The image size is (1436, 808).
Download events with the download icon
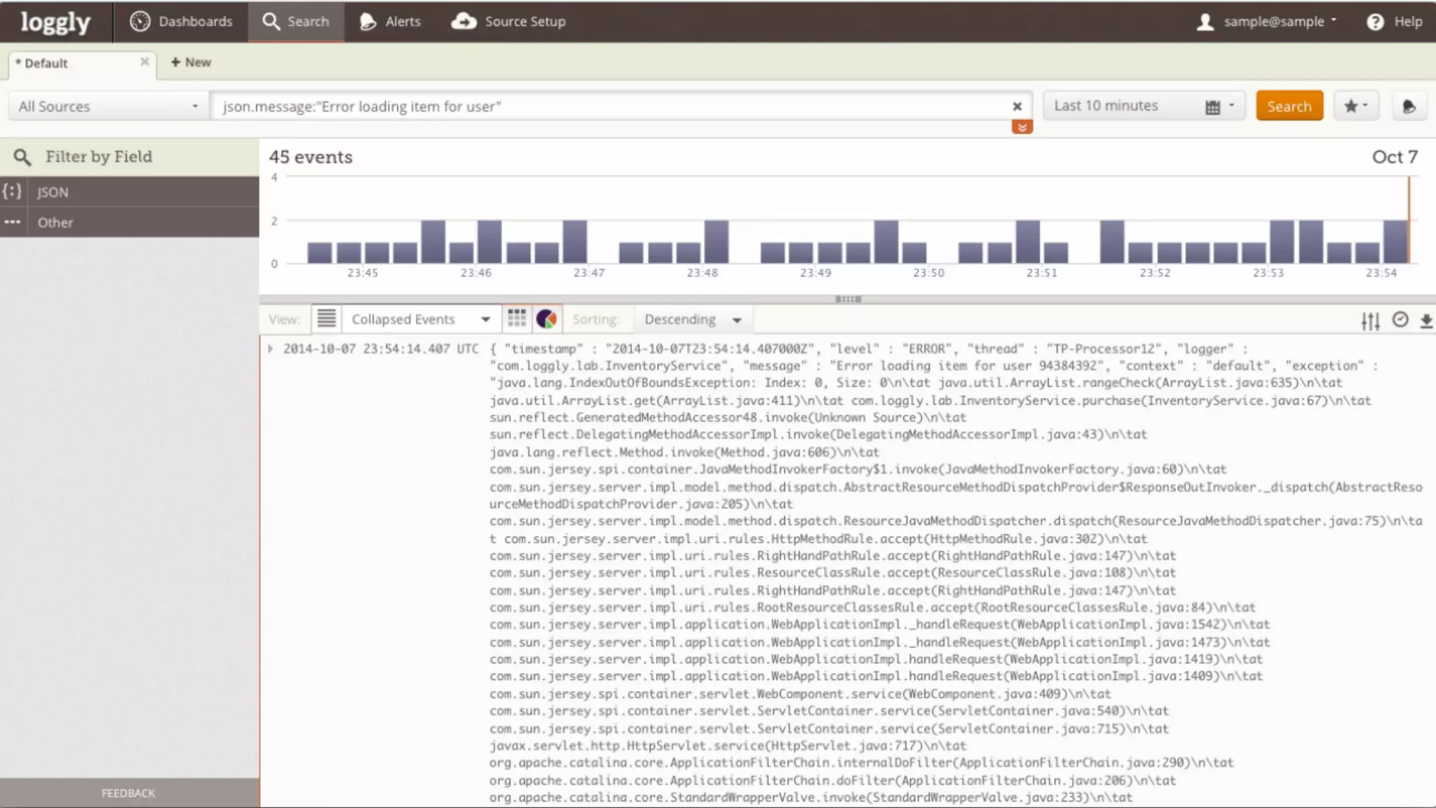[1425, 321]
